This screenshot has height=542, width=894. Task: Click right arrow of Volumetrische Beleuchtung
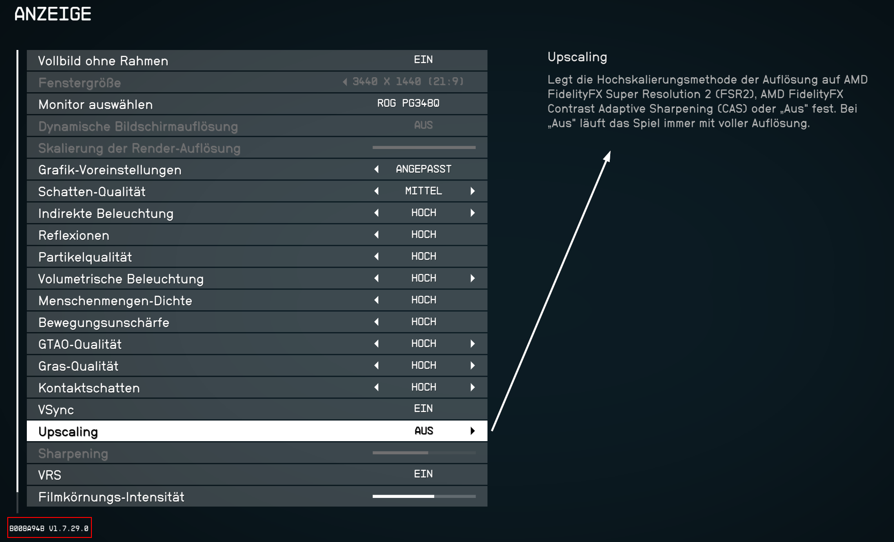click(x=472, y=278)
